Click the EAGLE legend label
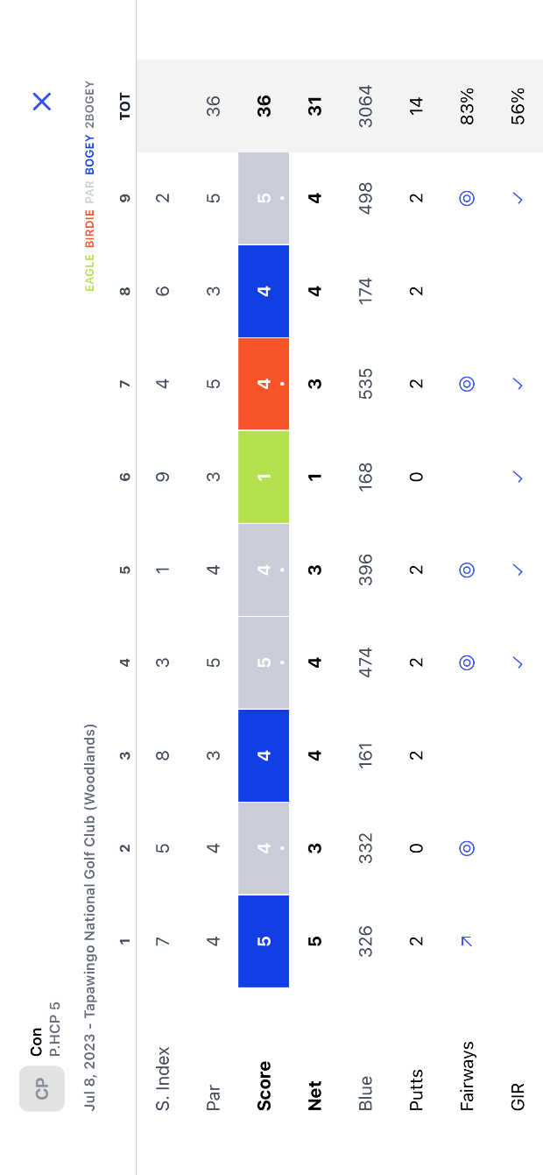 (89, 271)
